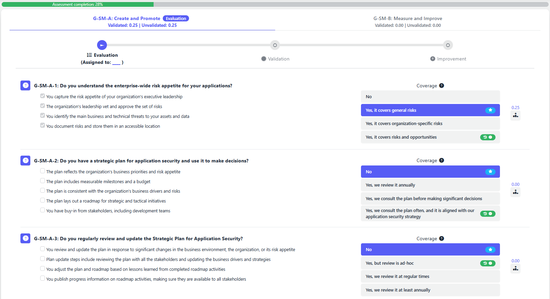
Task: Check 'The plan includes measurable milestones and a budget'
Action: pyautogui.click(x=43, y=181)
